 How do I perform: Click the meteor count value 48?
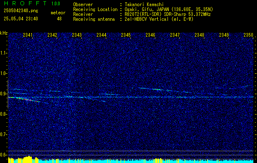[x=59, y=19]
